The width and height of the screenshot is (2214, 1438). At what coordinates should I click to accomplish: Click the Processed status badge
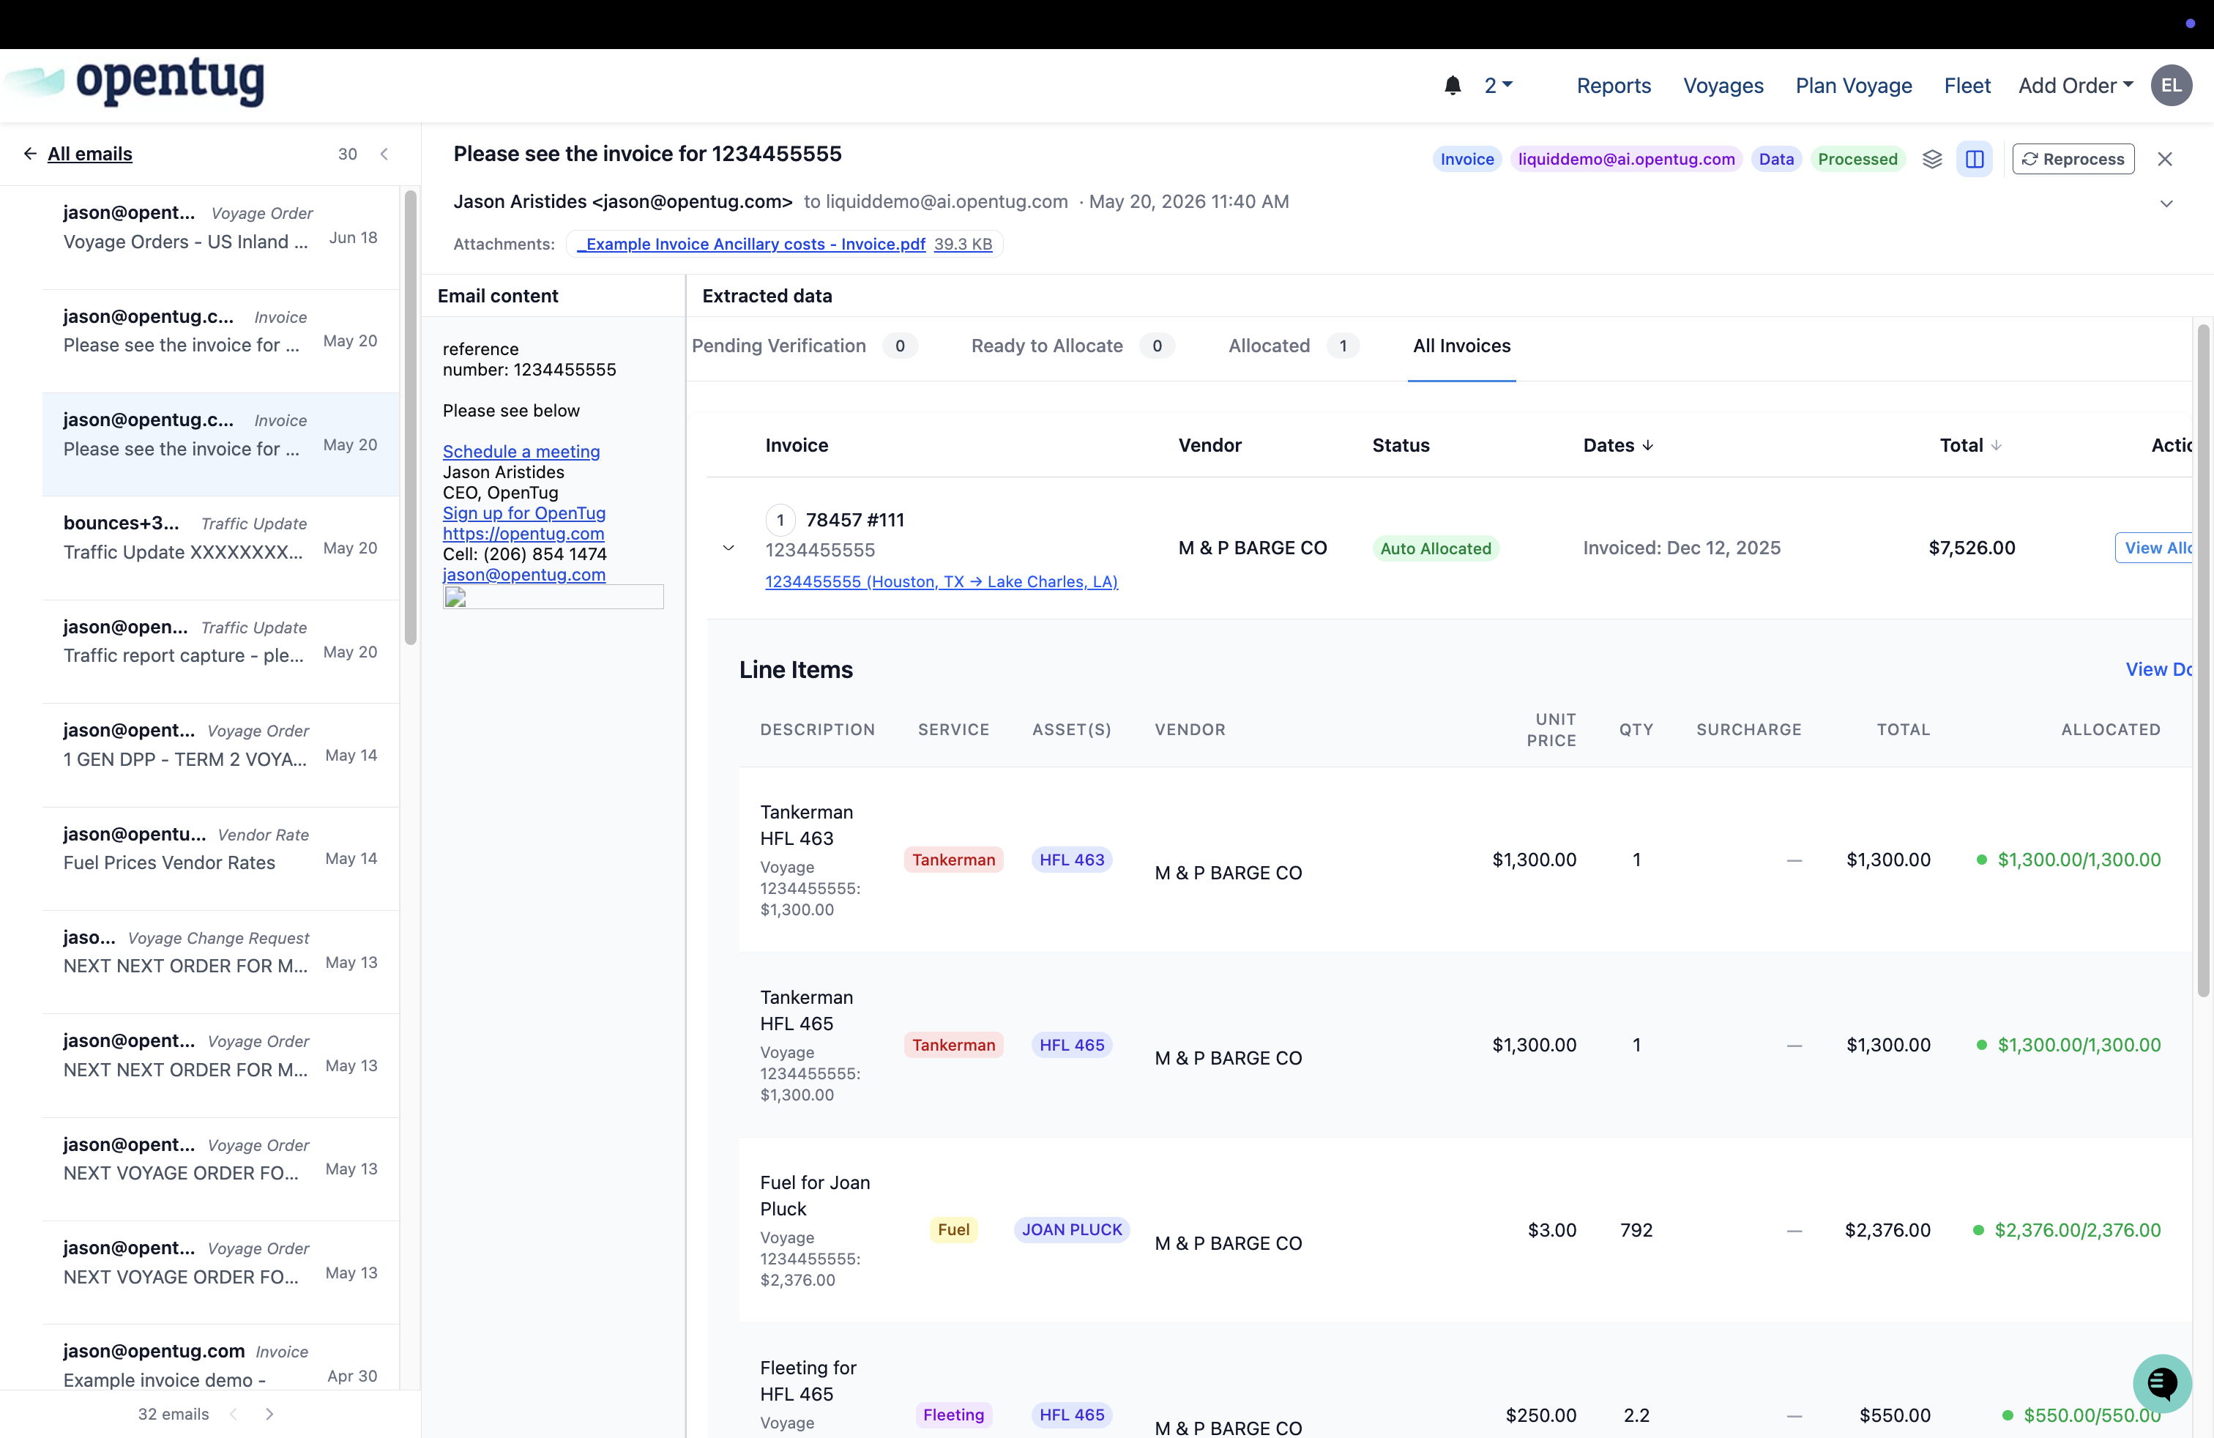tap(1857, 159)
